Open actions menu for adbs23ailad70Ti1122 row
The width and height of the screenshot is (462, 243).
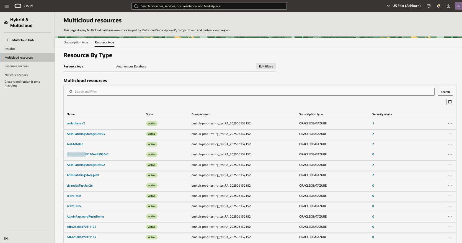click(x=450, y=227)
